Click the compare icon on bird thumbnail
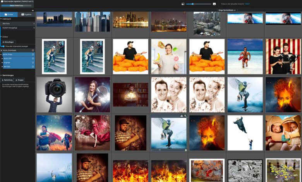Image resolution: width=302 pixels, height=182 pixels. (182, 116)
